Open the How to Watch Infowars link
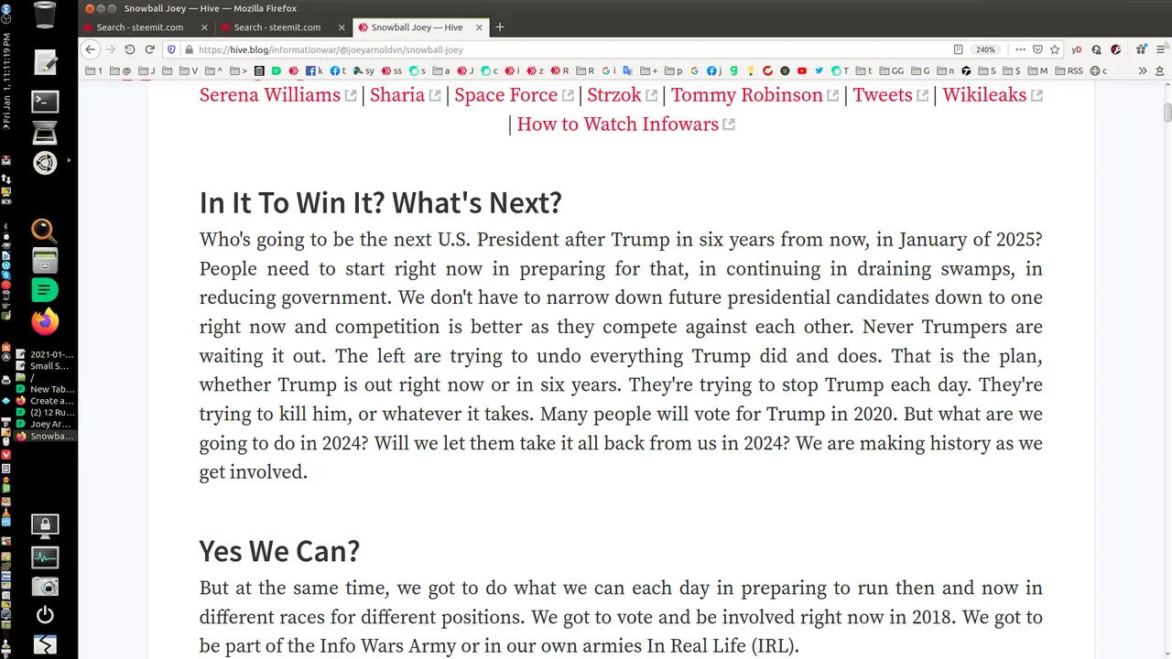 (x=618, y=124)
